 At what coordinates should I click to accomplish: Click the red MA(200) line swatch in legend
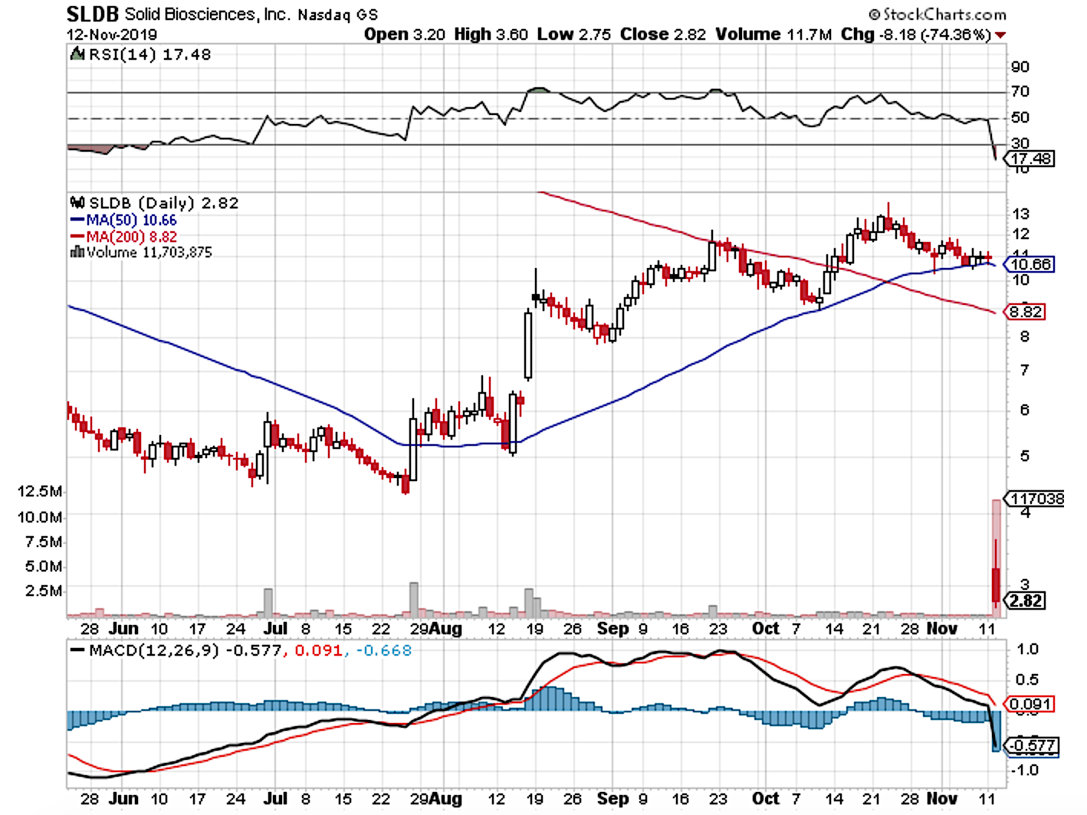pos(77,237)
